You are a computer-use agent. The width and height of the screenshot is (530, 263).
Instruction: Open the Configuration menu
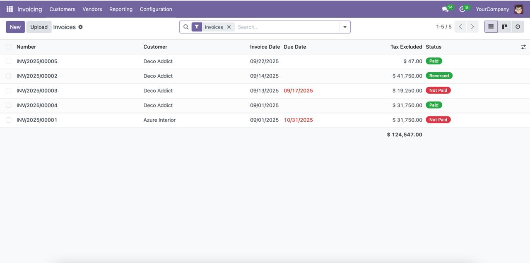pos(156,9)
